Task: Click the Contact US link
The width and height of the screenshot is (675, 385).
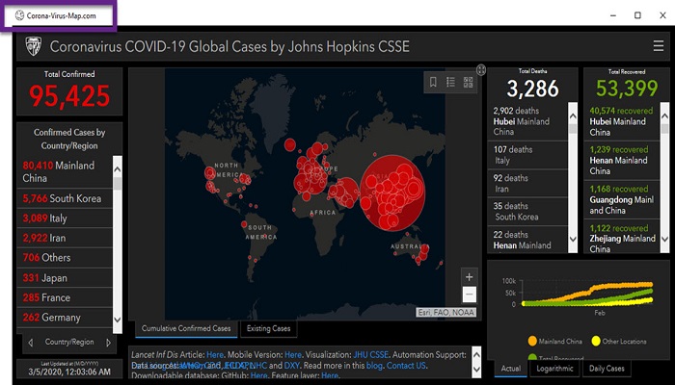Action: 406,367
